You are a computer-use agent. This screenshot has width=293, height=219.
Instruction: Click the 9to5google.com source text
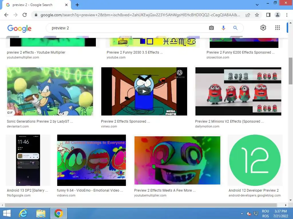19,195
